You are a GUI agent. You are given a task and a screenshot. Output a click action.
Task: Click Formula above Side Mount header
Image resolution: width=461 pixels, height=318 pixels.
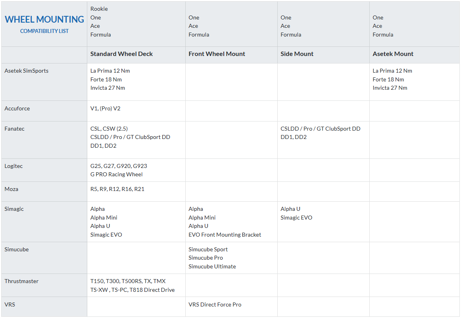(x=291, y=35)
